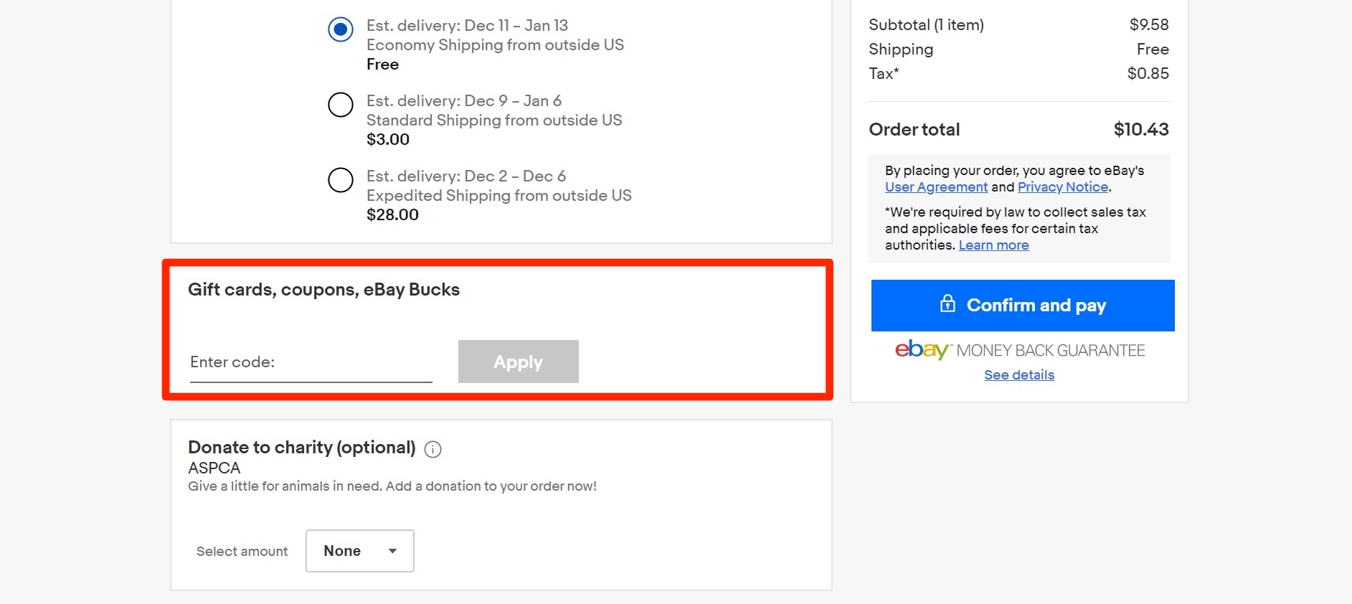Click Confirm and pay button
This screenshot has width=1352, height=604.
click(x=1023, y=306)
